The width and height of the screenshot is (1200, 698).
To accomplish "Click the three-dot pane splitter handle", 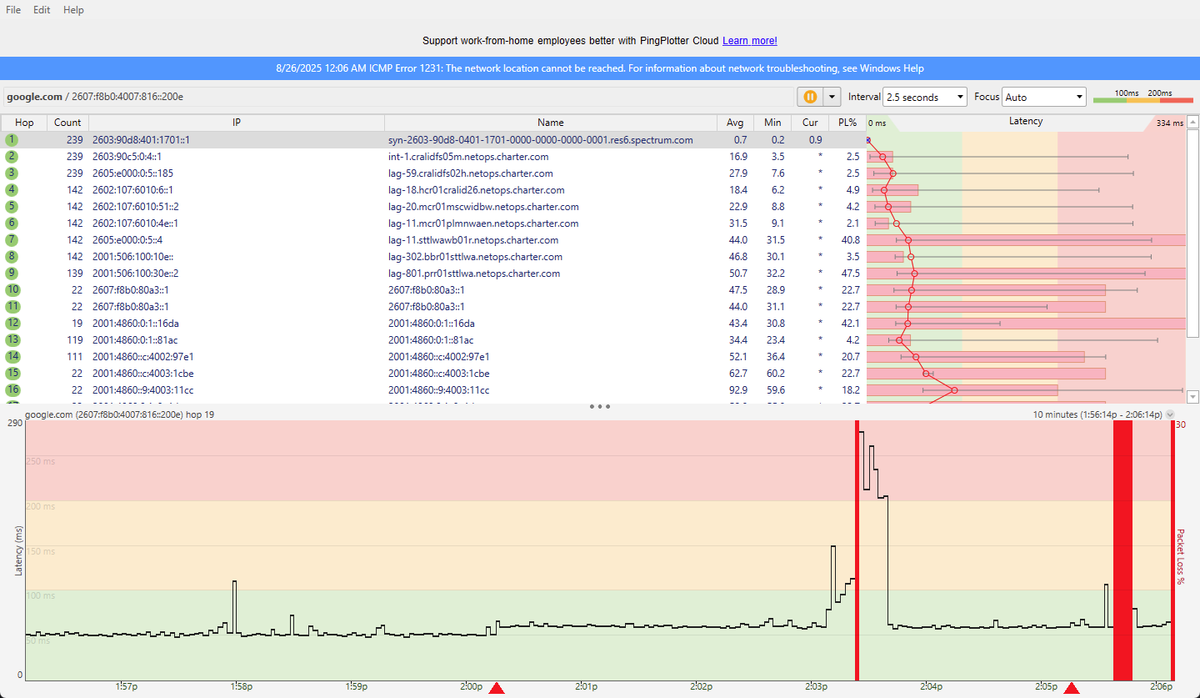I will coord(600,407).
